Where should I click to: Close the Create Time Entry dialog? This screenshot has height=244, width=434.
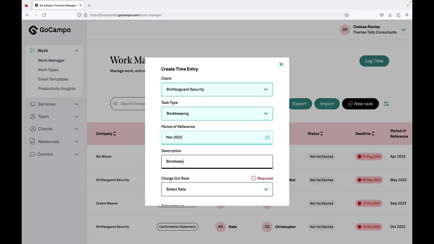point(281,64)
